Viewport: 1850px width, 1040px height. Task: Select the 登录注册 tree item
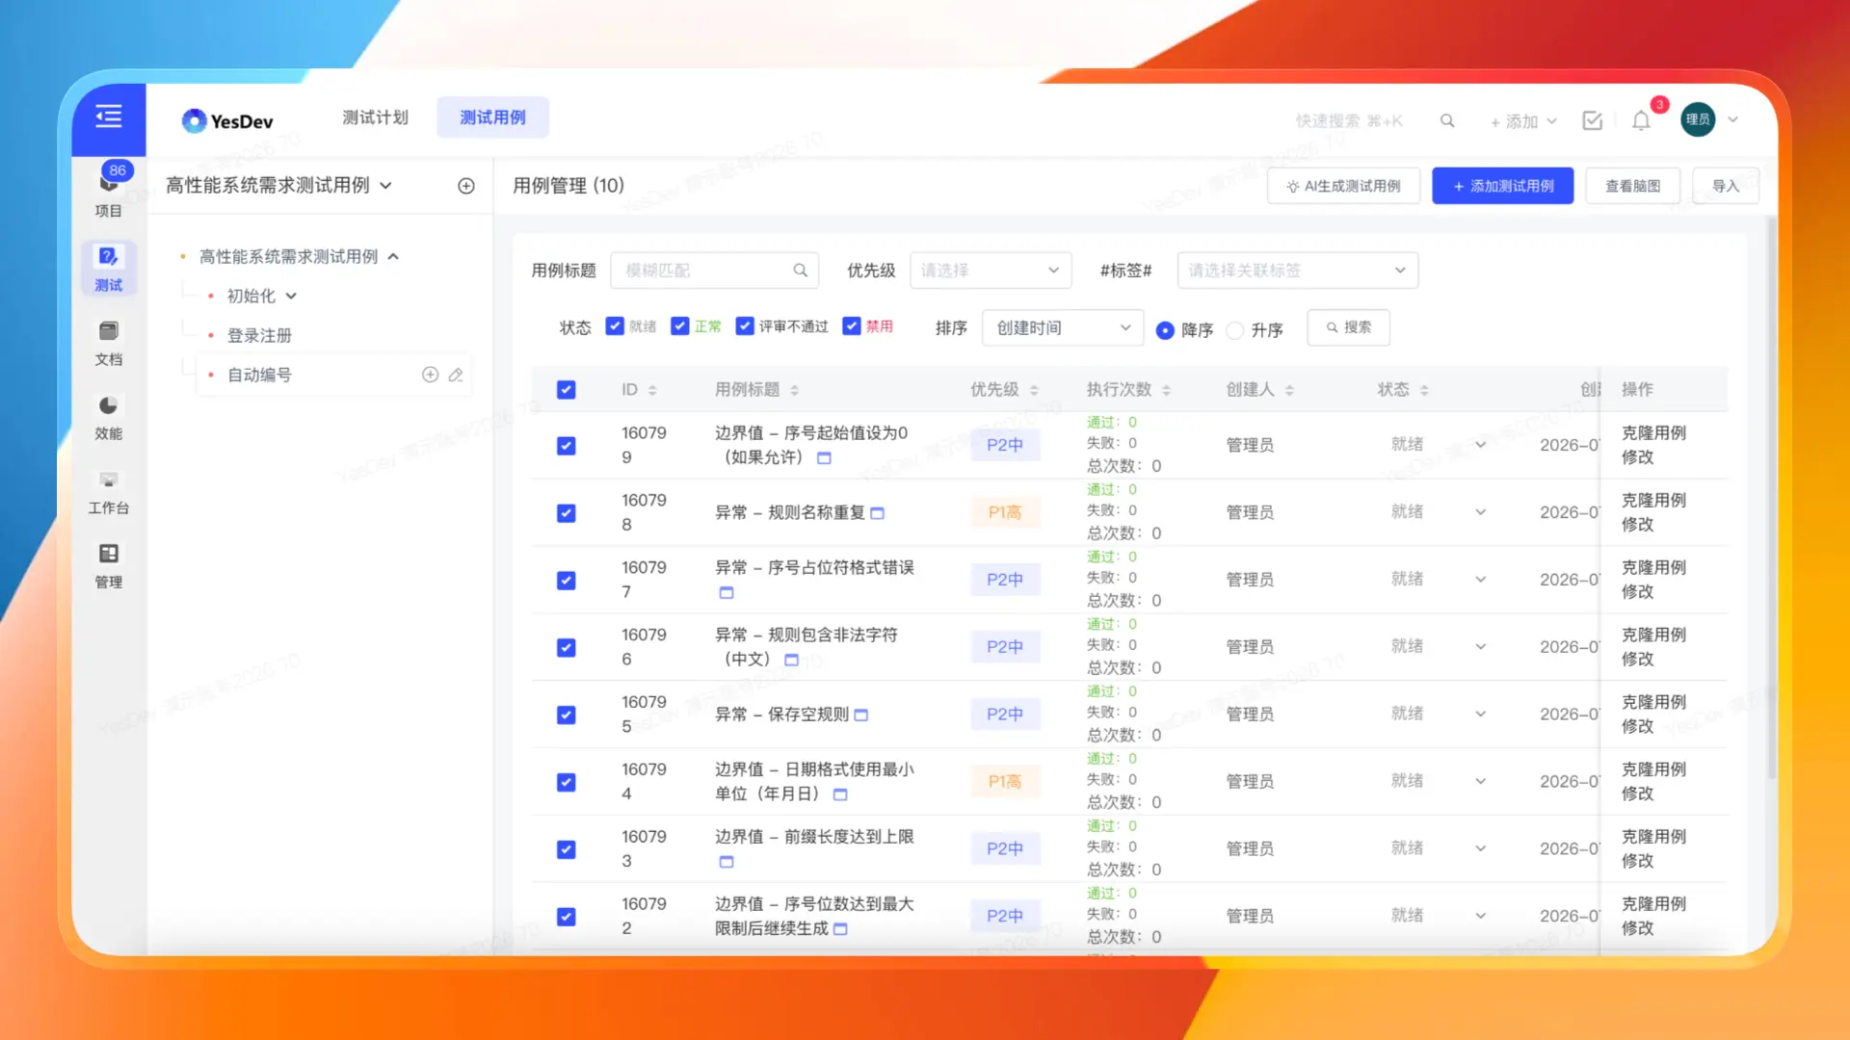259,335
